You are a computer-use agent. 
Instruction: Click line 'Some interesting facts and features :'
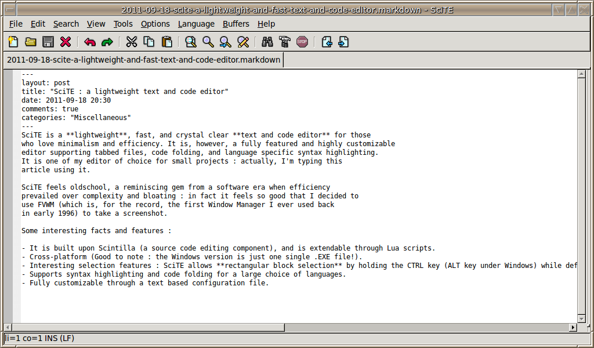point(97,231)
